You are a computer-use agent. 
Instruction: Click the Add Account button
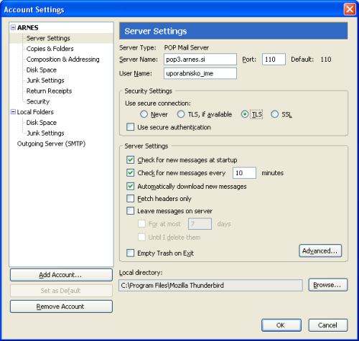coord(61,275)
